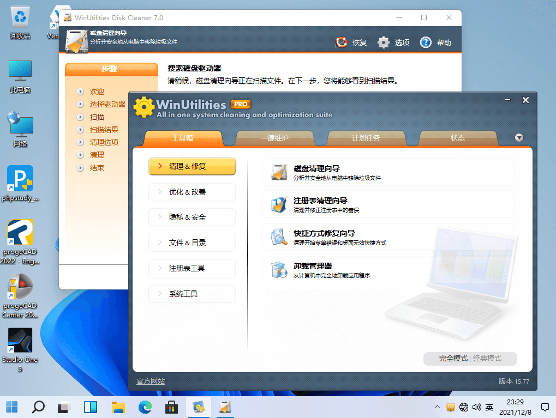The image size is (556, 418).
Task: Open the 回收站 recycle bin desktop icon
Action: [20, 22]
